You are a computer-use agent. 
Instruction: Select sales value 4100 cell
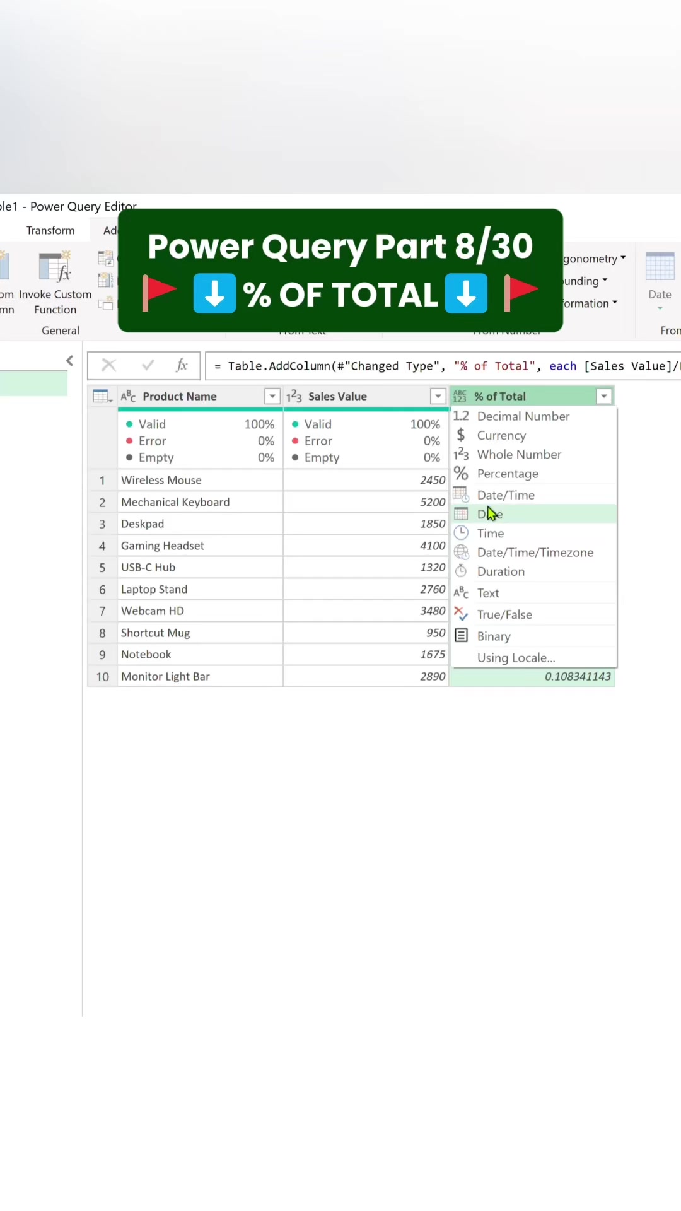point(366,546)
